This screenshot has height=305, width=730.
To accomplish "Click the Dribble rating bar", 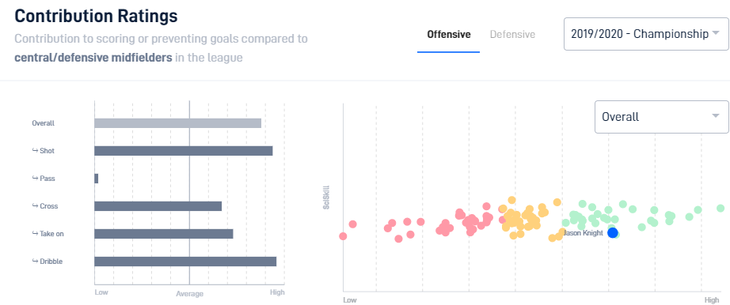I will [185, 262].
